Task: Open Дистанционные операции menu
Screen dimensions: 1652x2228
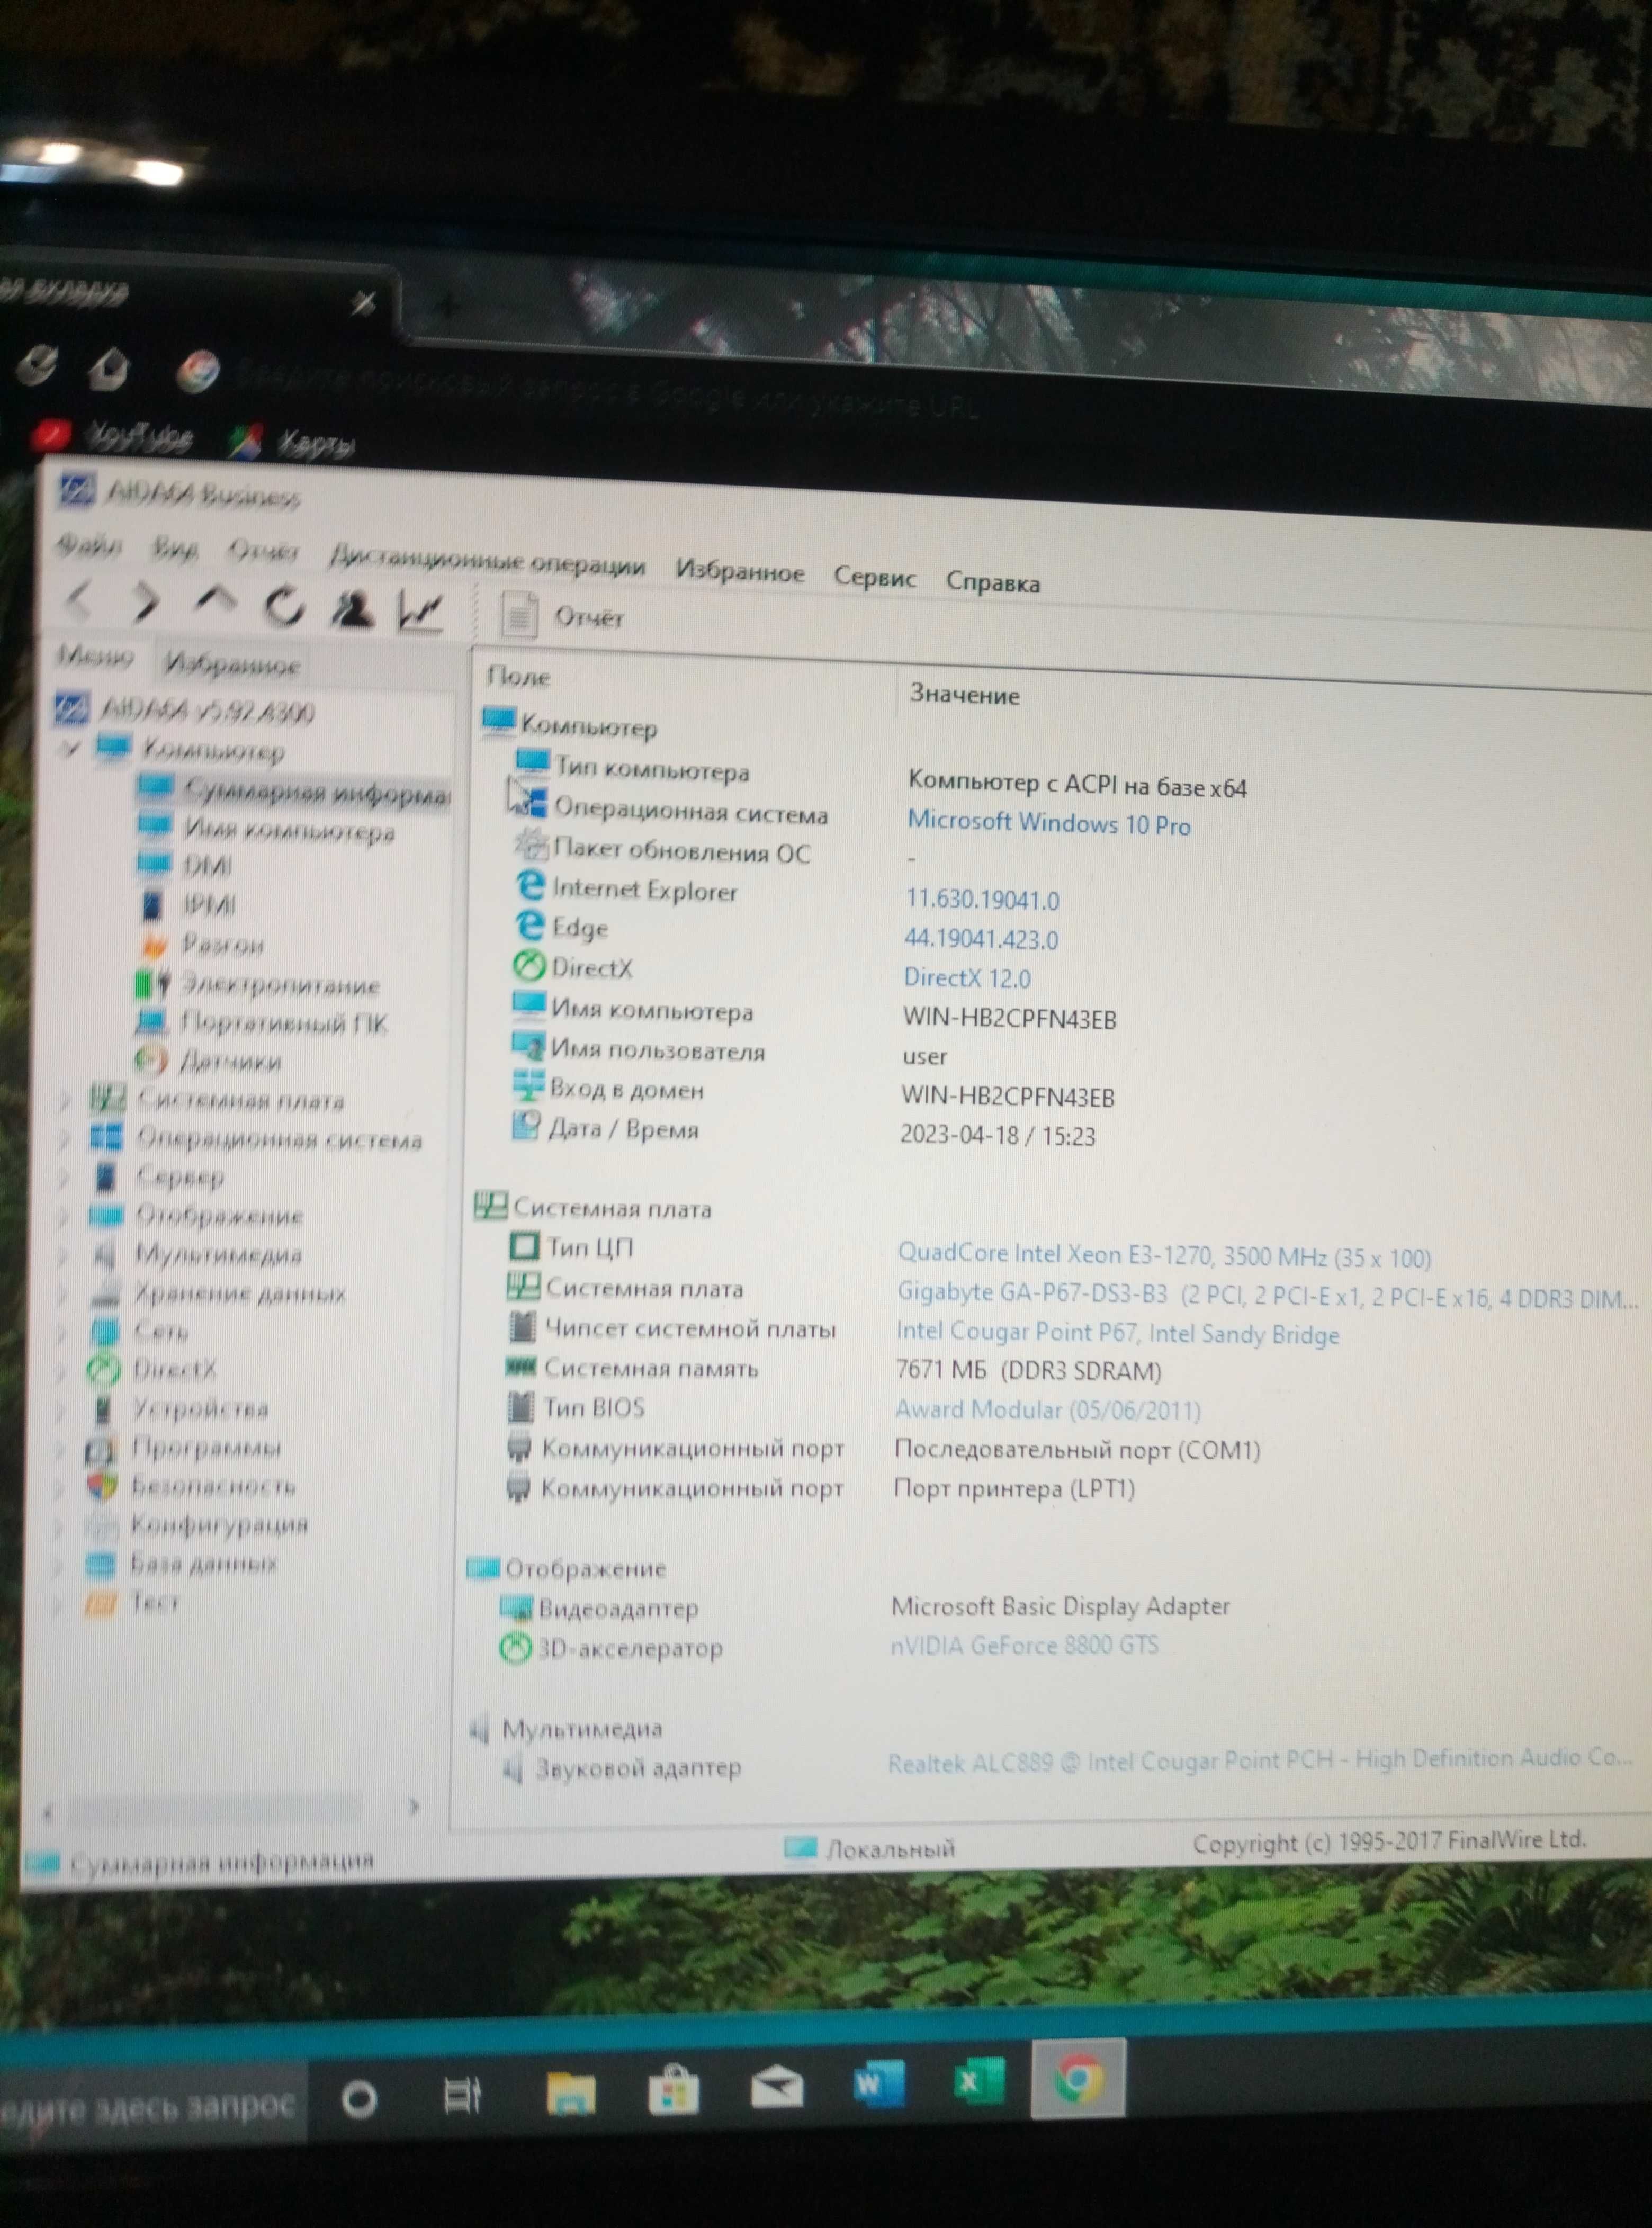Action: point(487,561)
